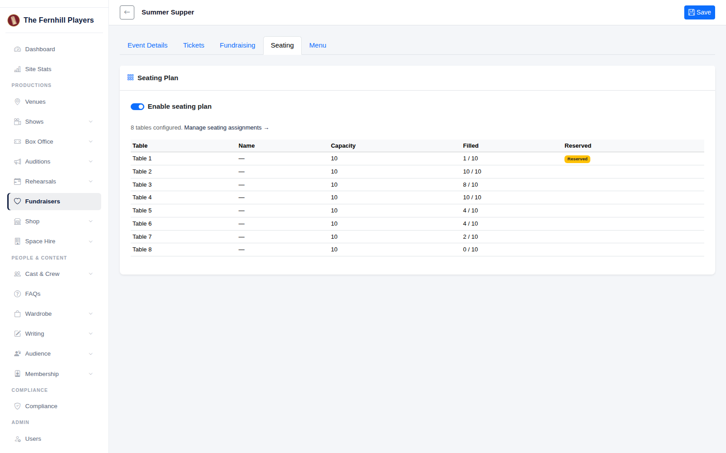Click the FAQs question mark icon
This screenshot has width=726, height=453.
click(17, 294)
